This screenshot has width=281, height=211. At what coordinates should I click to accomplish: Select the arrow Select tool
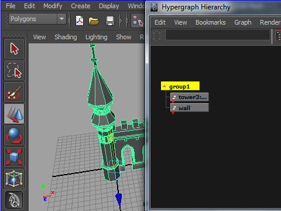pyautogui.click(x=14, y=49)
